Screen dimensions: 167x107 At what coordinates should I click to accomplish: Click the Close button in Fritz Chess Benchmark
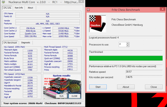(x=154, y=87)
